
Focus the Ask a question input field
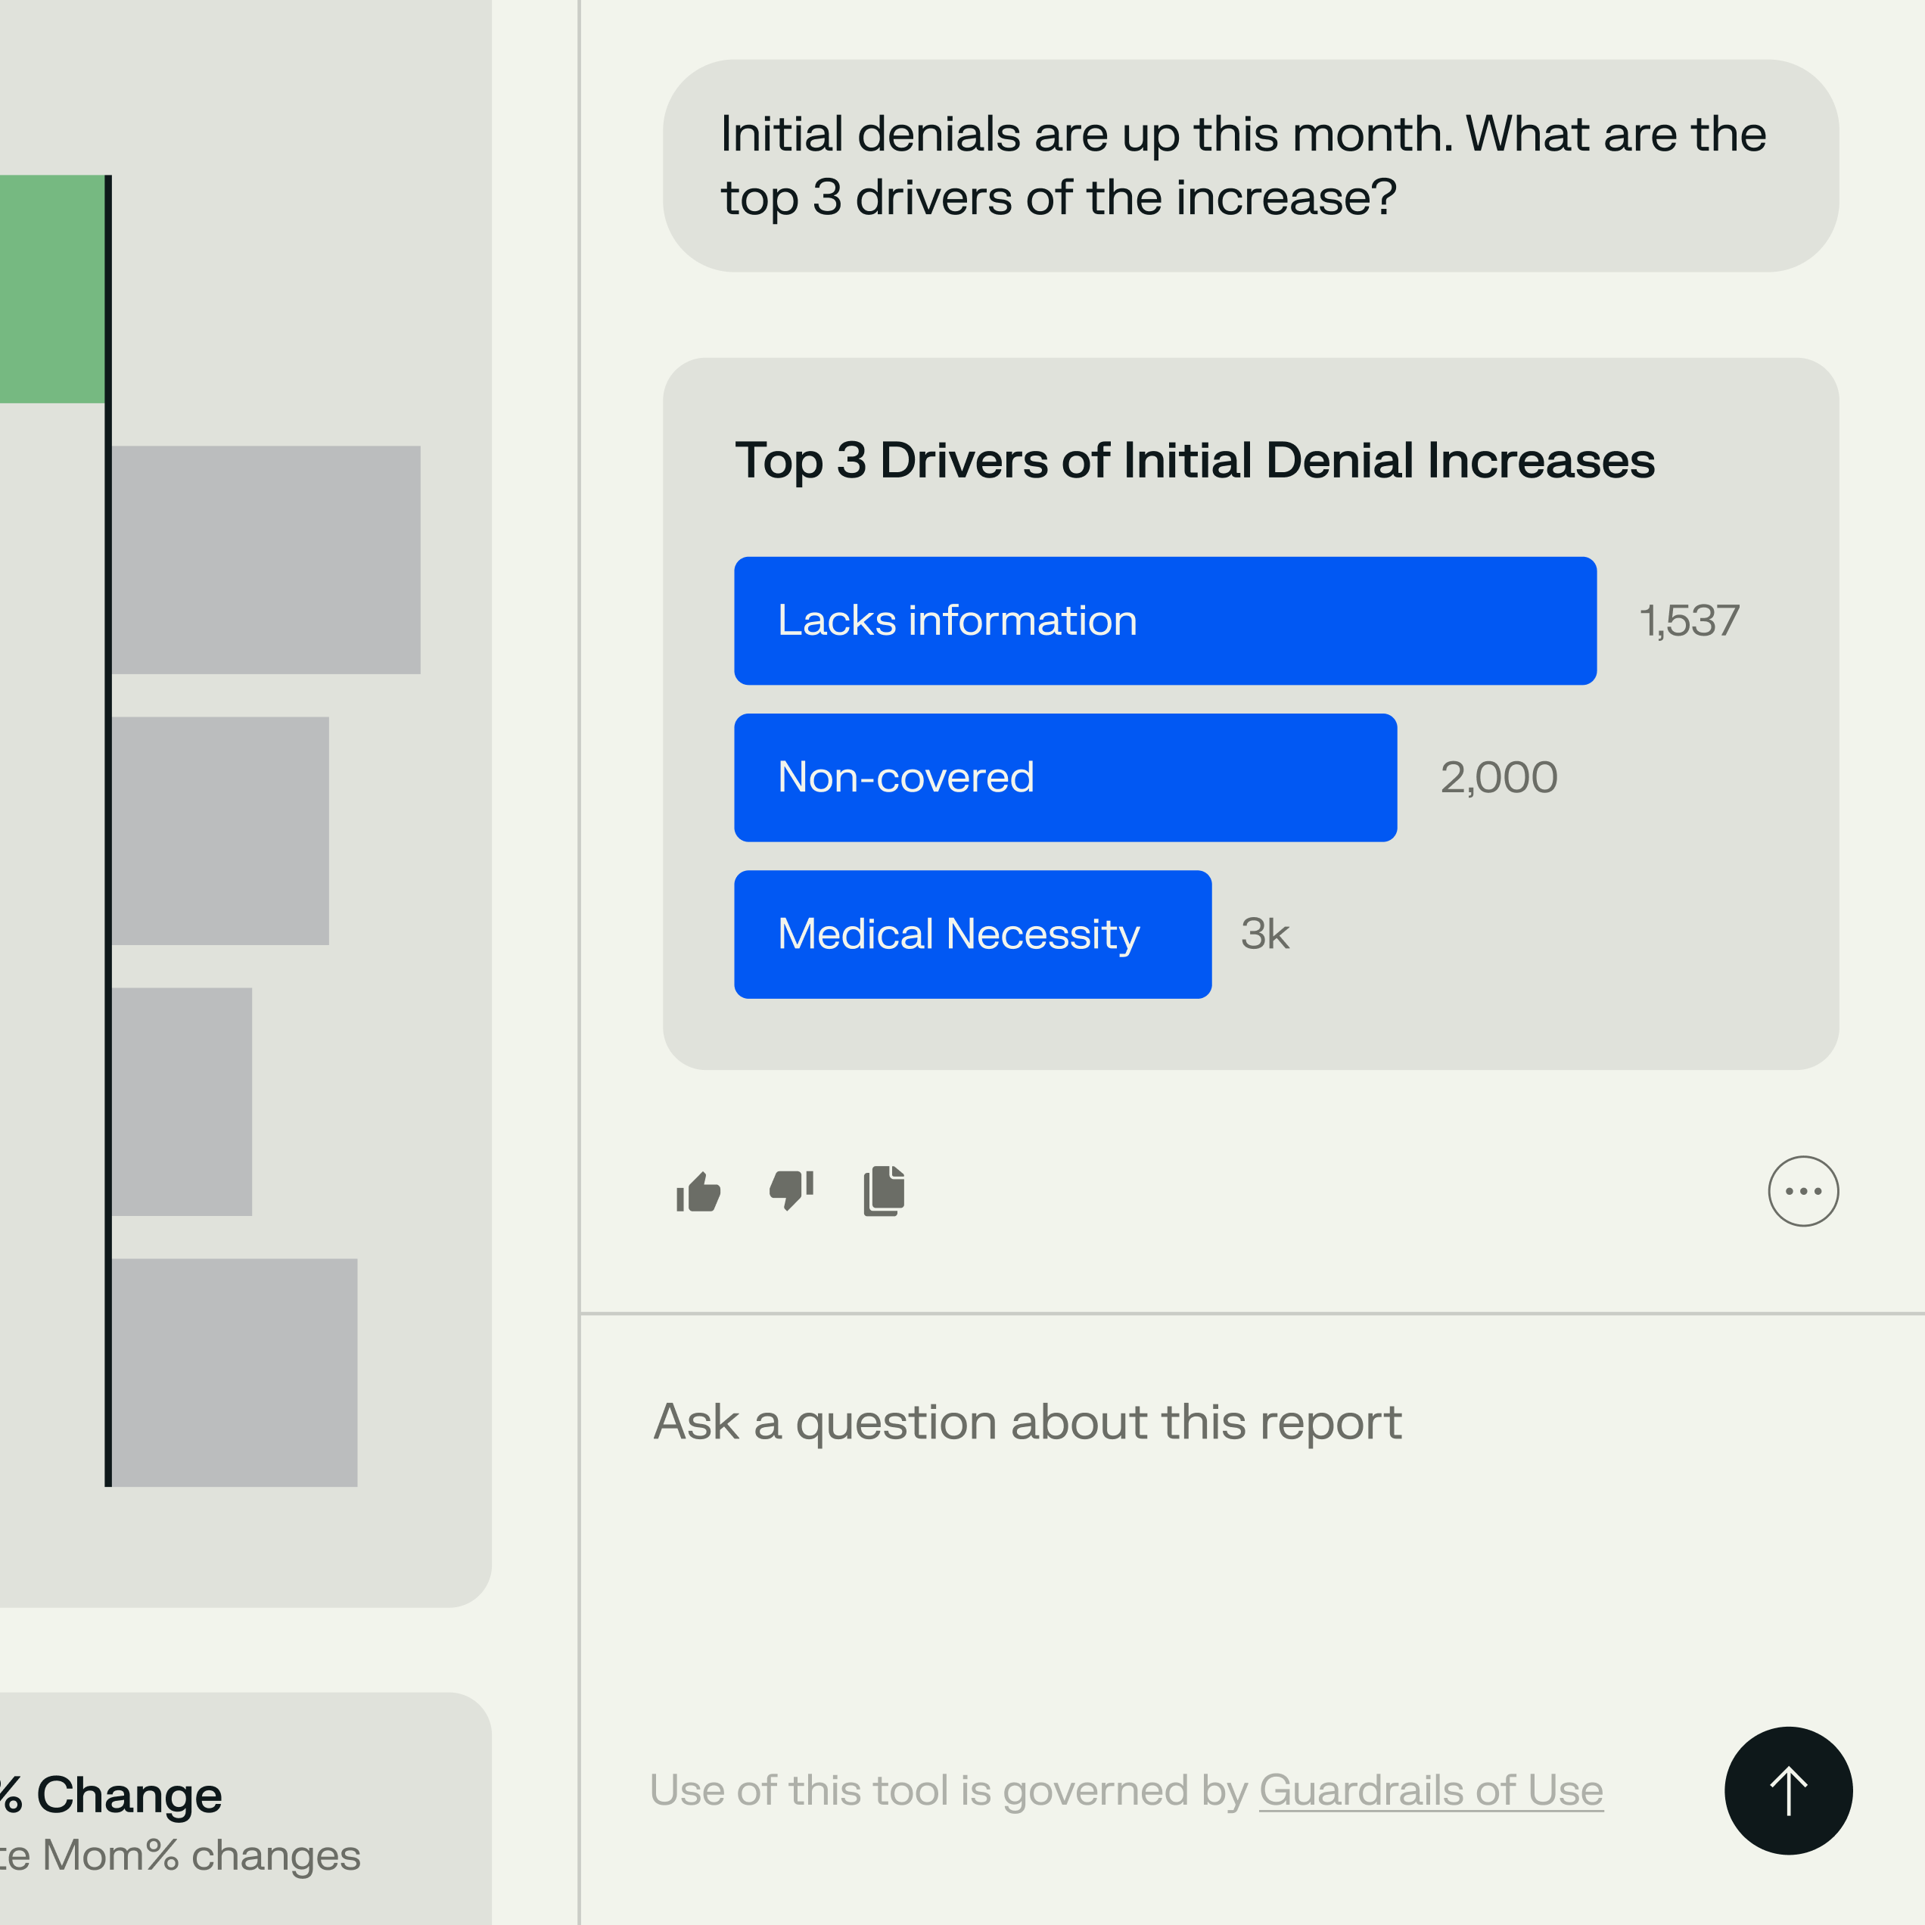pyautogui.click(x=1026, y=1422)
